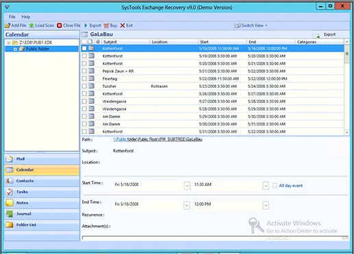The height and width of the screenshot is (254, 354).
Task: Click the item type column header icon
Action: 90,42
